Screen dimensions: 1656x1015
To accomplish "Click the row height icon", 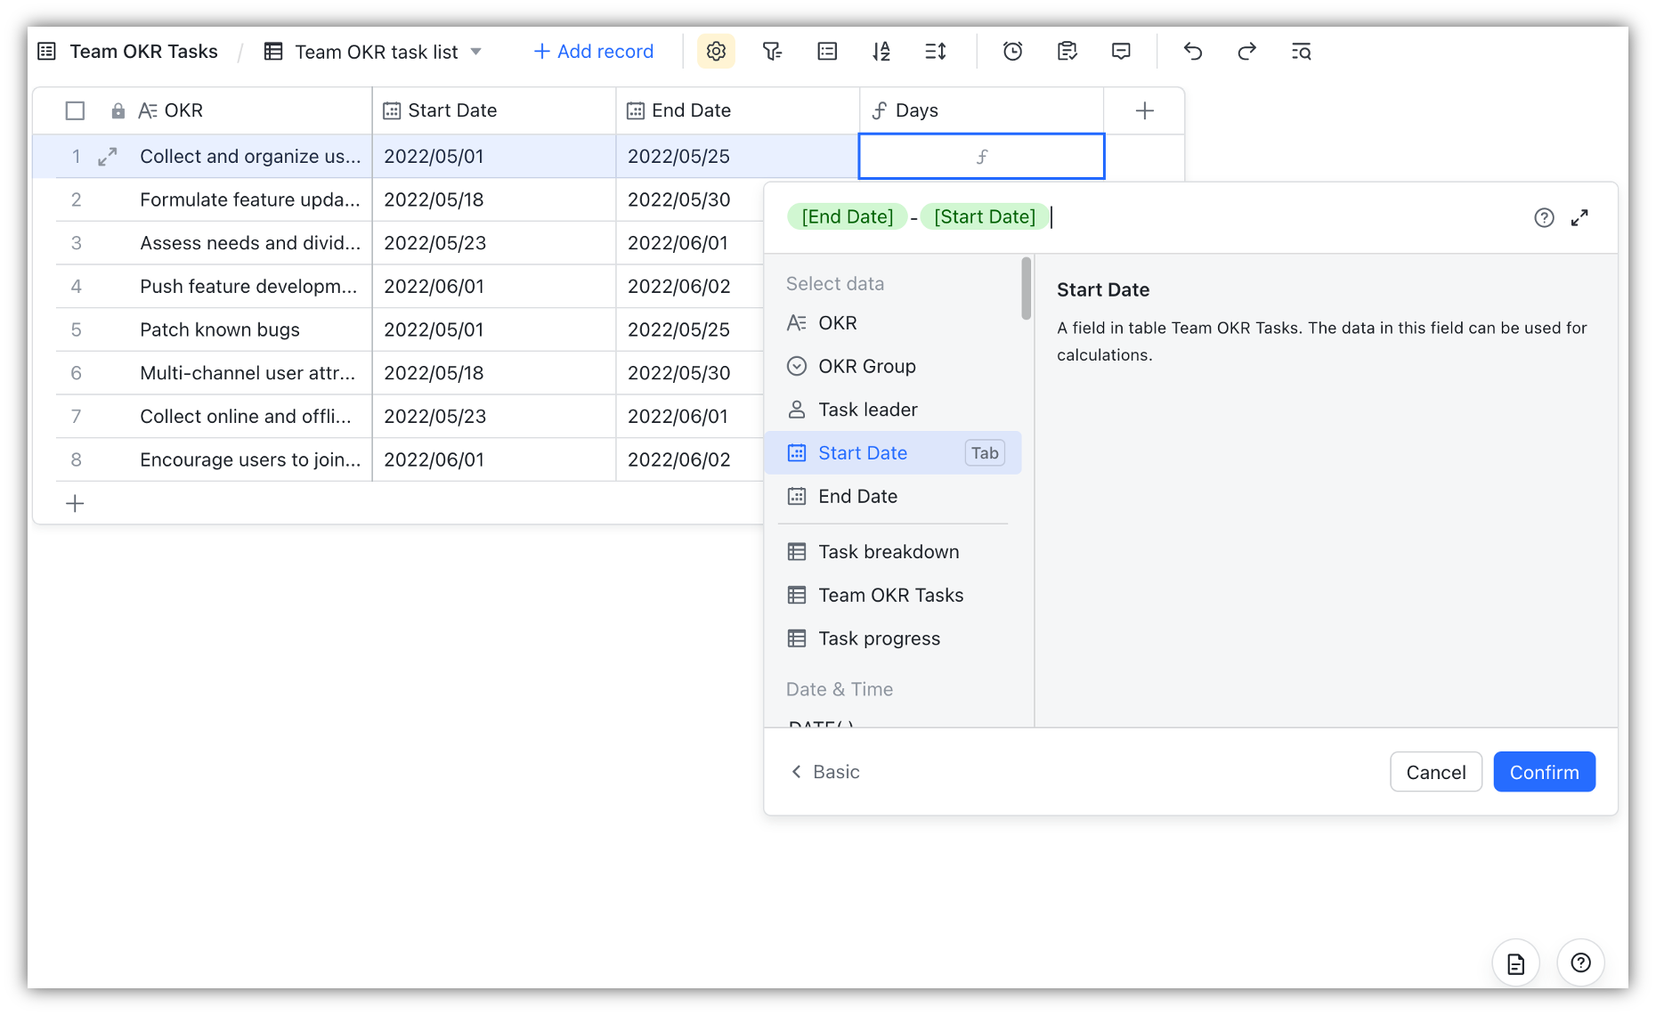I will tap(935, 52).
